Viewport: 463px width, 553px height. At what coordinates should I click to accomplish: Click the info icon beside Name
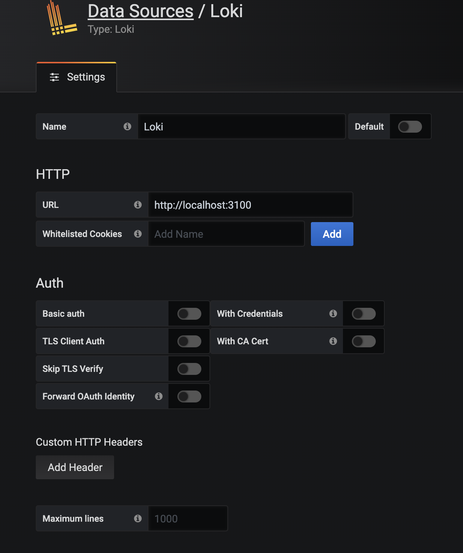[127, 126]
